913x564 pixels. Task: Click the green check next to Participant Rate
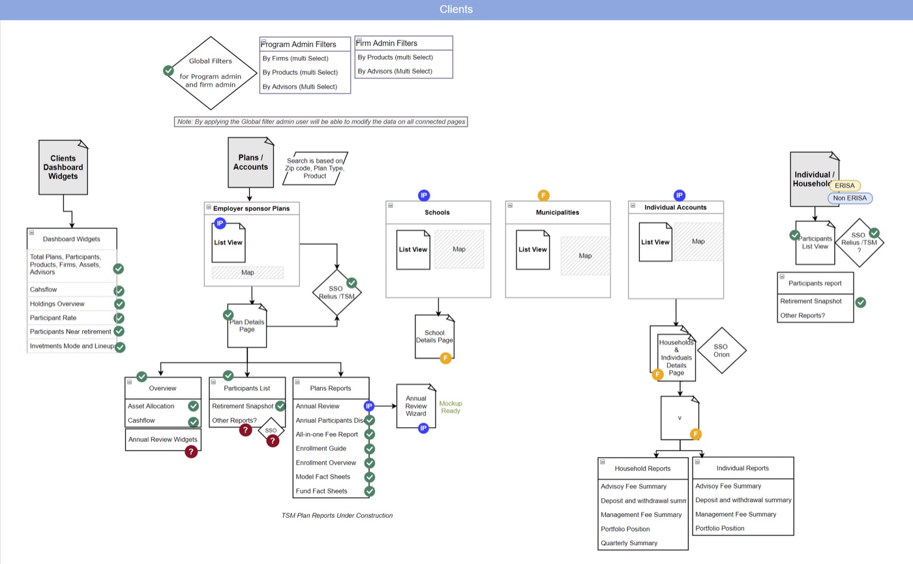pyautogui.click(x=119, y=318)
